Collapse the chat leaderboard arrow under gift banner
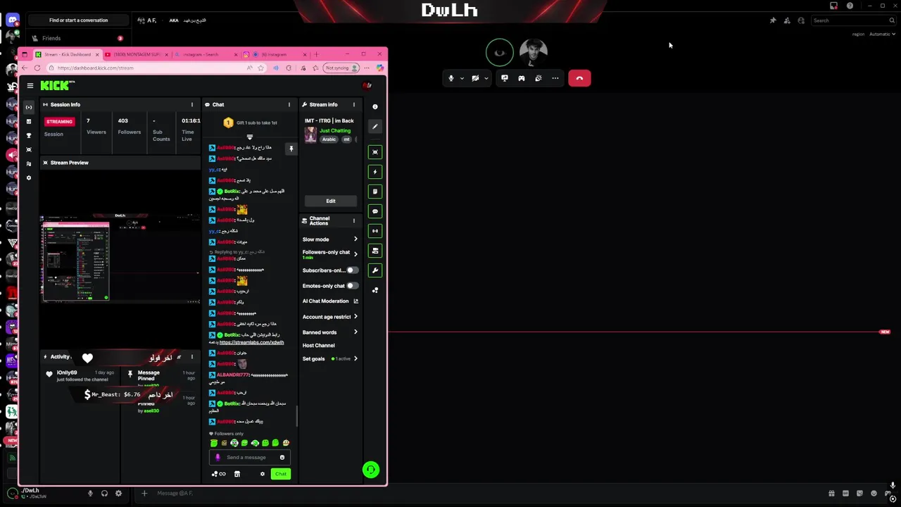The width and height of the screenshot is (901, 507). click(249, 137)
